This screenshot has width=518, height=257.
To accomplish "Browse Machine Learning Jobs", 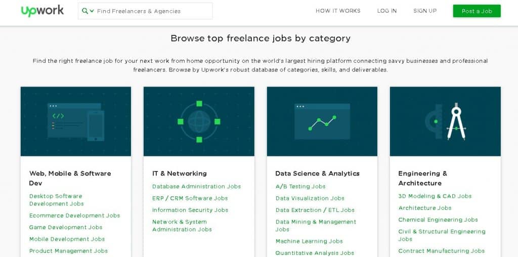I will tap(309, 241).
